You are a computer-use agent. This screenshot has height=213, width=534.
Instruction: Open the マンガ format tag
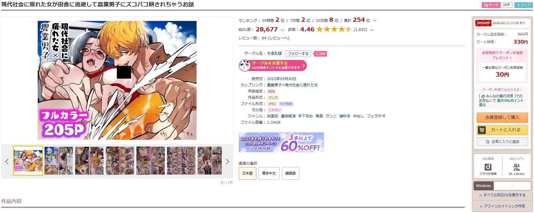pyautogui.click(x=273, y=98)
